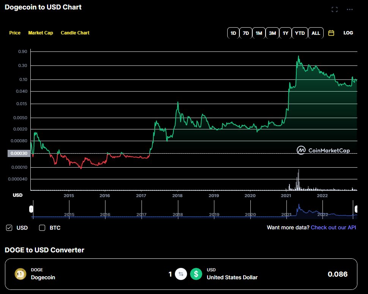Check the BTC checkbox
Viewport: 368px width, 294px height.
42,228
